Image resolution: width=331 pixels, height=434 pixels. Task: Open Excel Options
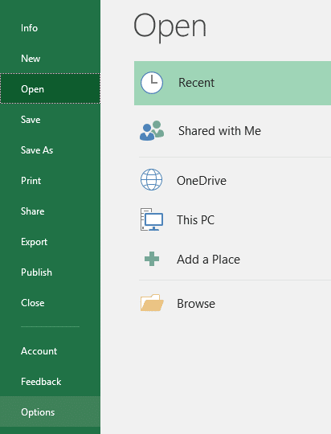click(x=50, y=411)
